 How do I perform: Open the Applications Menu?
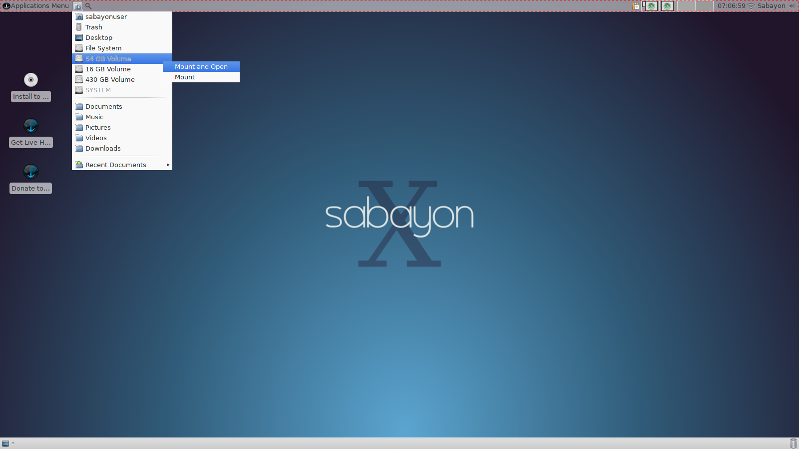click(x=35, y=6)
